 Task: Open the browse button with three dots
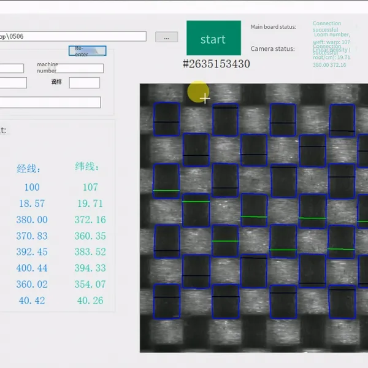tap(166, 37)
